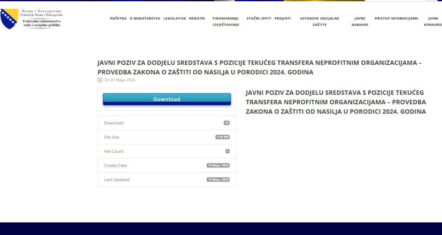The height and width of the screenshot is (235, 442).
Task: Open the O MINISTARSTVU menu
Action: [x=145, y=18]
